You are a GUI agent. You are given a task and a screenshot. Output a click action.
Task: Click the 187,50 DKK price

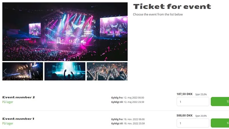pyautogui.click(x=185, y=94)
